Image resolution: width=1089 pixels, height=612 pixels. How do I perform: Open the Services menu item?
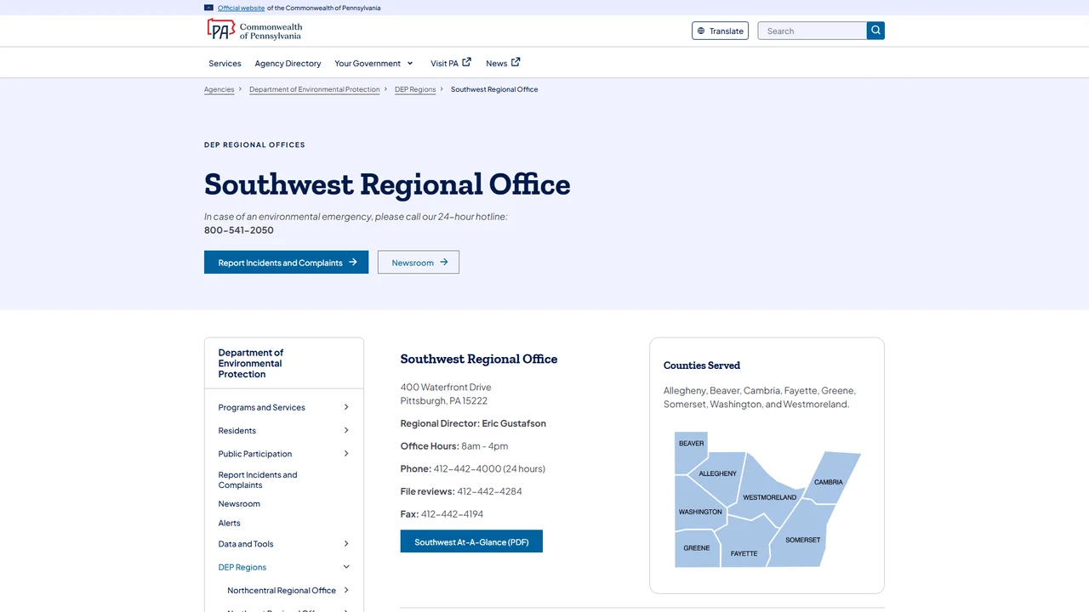[225, 63]
